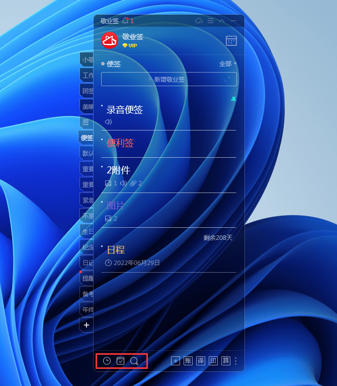337x386 pixels.
Task: Open the orange 日程 note
Action: coord(116,250)
